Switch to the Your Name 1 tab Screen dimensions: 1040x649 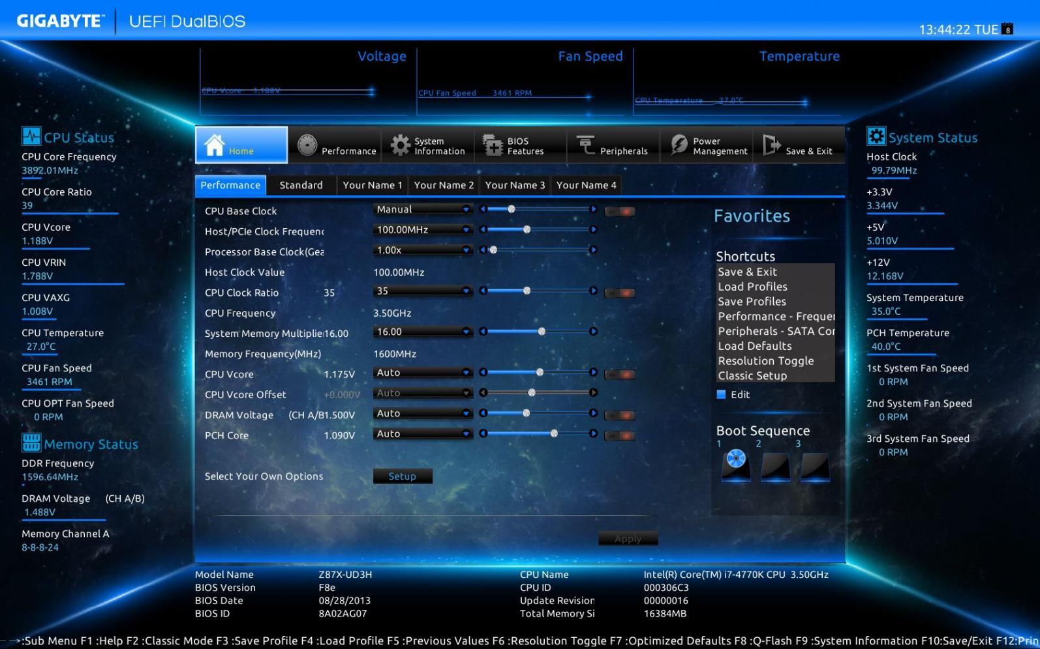tap(373, 185)
